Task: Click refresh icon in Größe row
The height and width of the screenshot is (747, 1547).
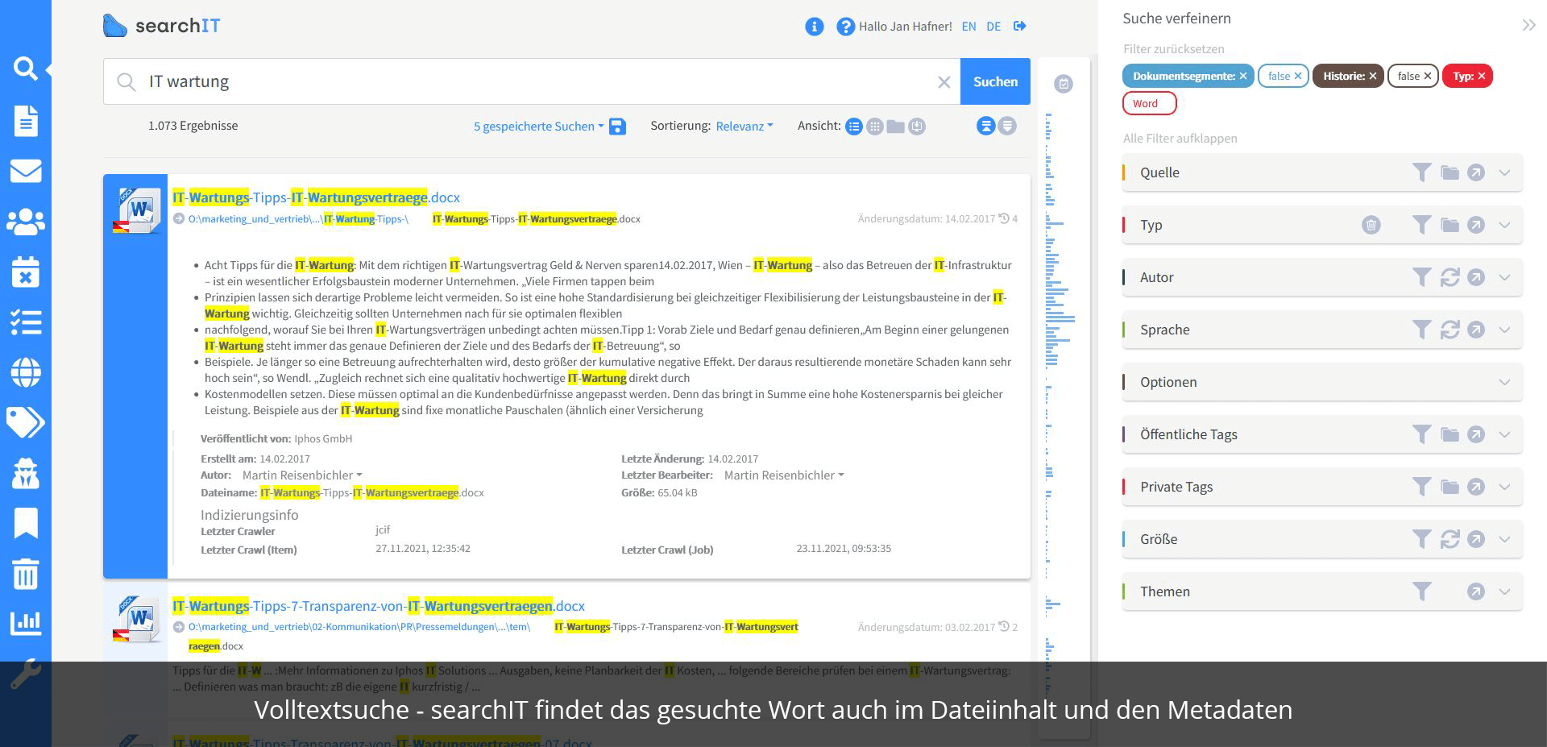Action: [x=1450, y=539]
